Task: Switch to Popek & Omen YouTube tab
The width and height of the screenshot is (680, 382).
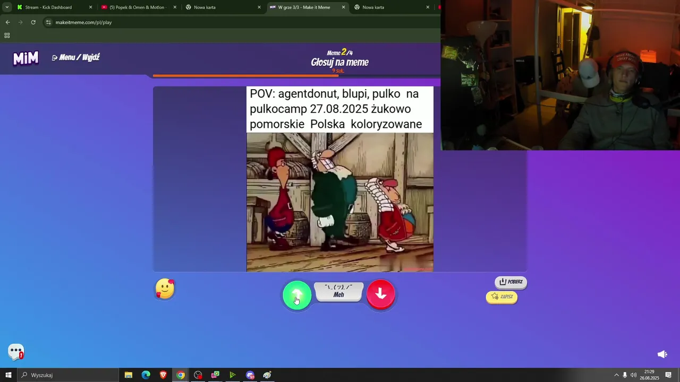Action: coord(139,7)
